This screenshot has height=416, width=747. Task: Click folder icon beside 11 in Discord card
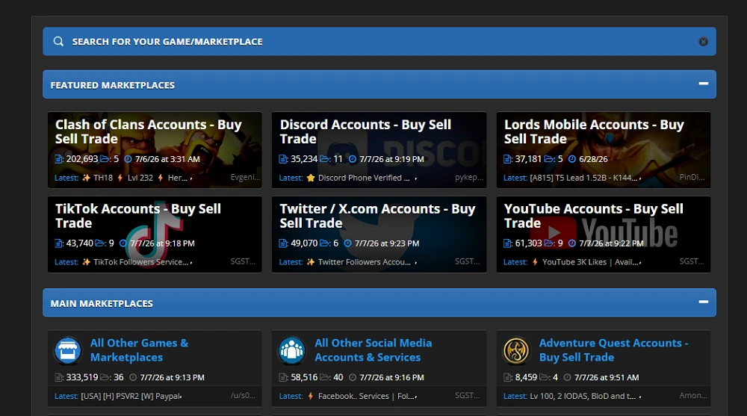point(324,159)
